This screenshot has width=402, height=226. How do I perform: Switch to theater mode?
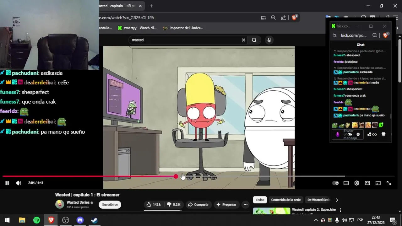click(x=367, y=183)
